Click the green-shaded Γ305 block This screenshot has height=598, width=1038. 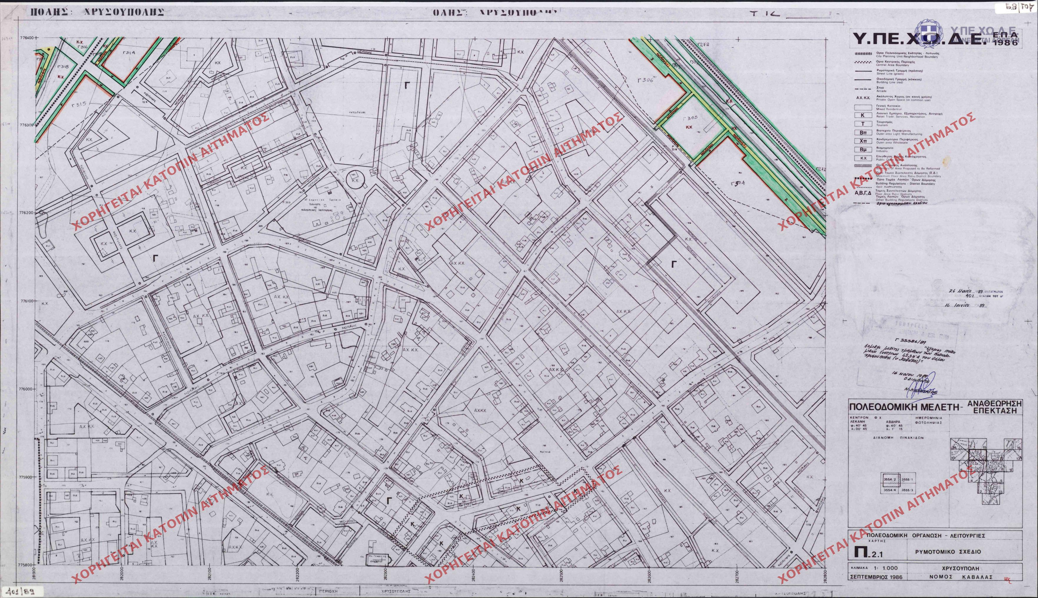tap(694, 127)
